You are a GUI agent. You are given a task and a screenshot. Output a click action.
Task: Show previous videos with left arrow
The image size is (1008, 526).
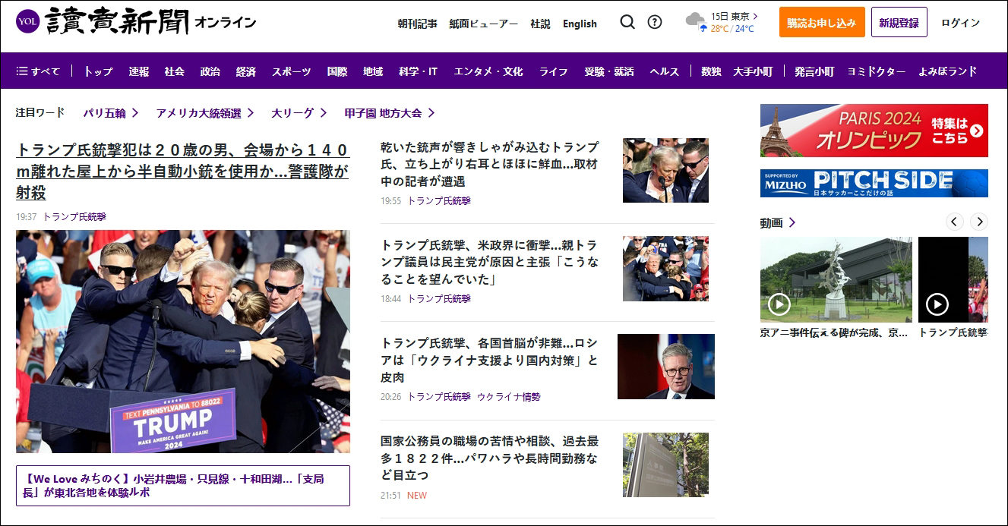coord(955,222)
